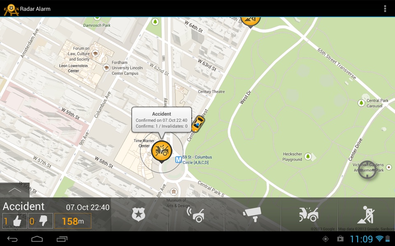Tap the park tree icon near W 64th St
This screenshot has height=246, width=395.
coord(155,22)
